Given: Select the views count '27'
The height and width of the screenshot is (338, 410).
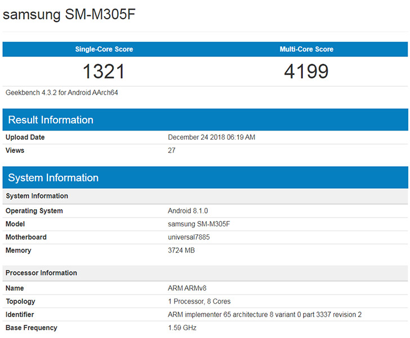Looking at the screenshot, I should (x=172, y=150).
